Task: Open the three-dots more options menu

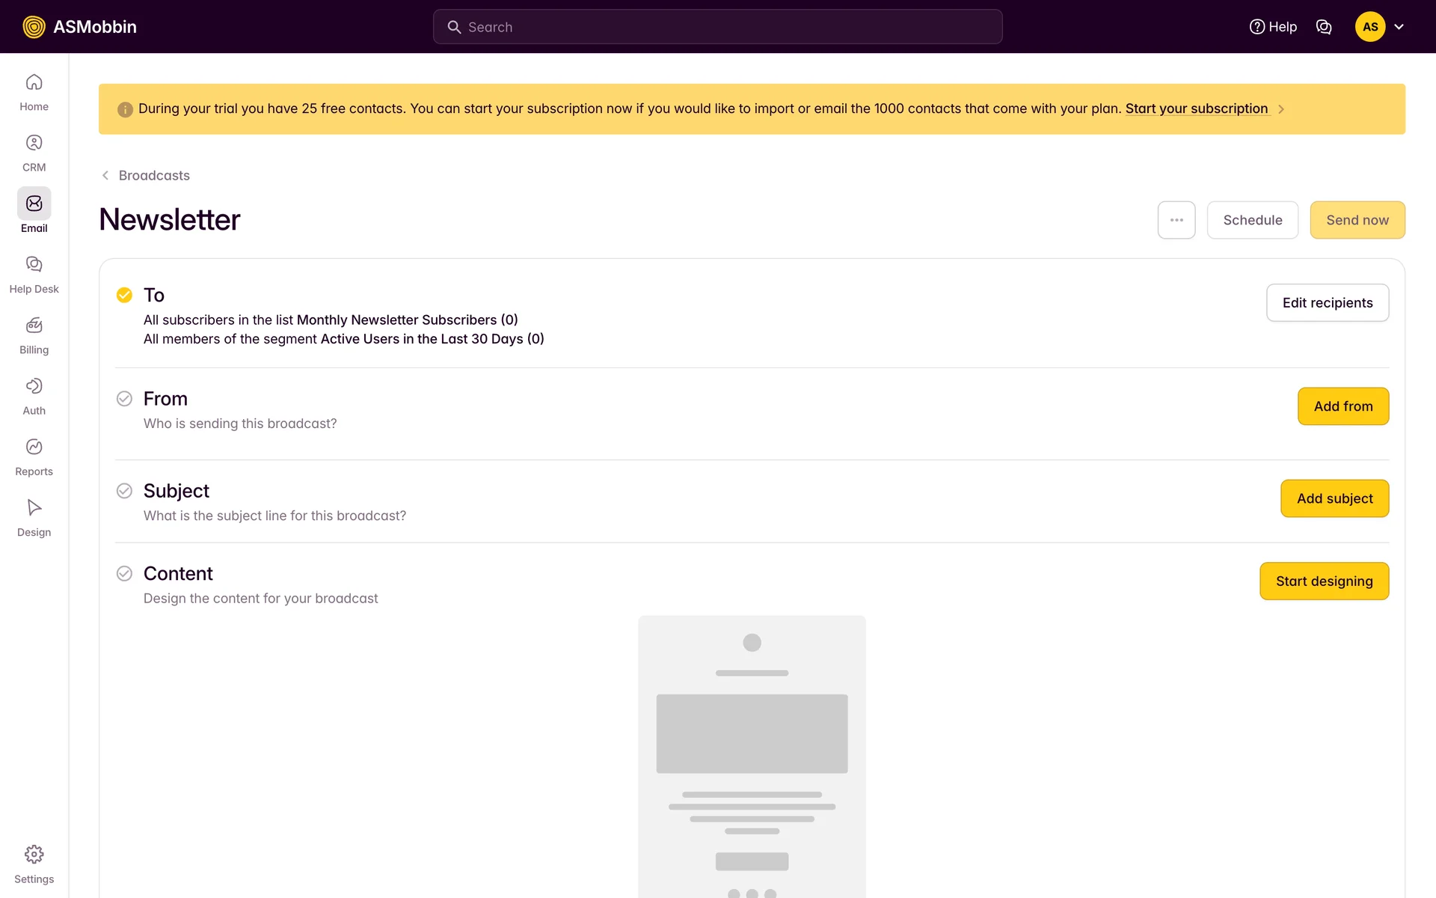Action: click(x=1176, y=220)
